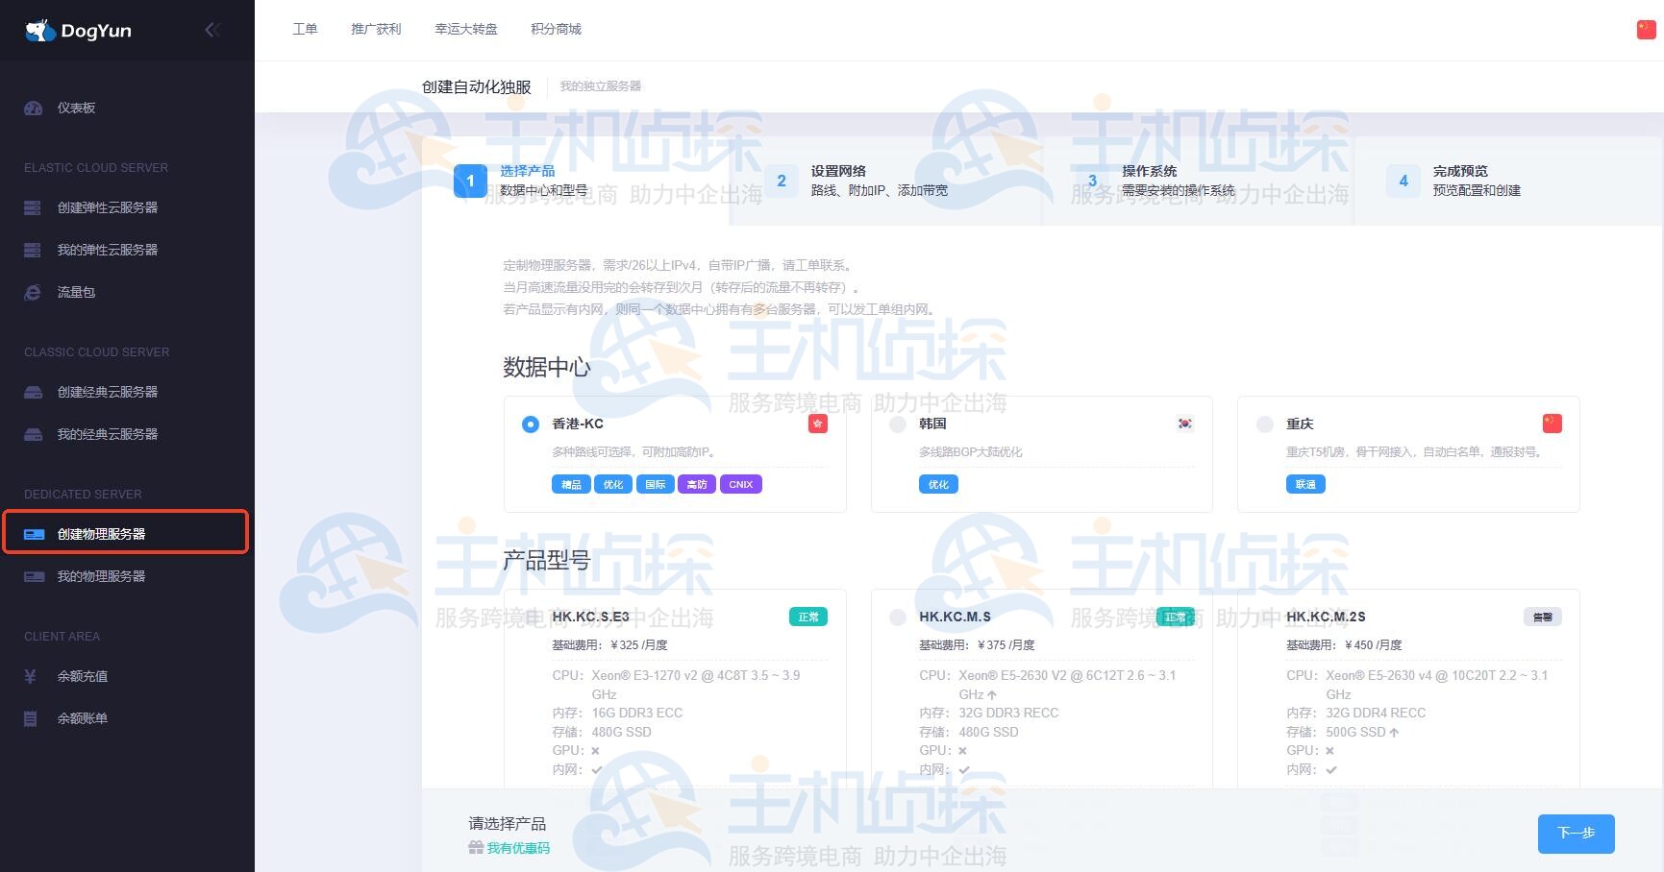Collapse the sidebar with the chevron arrow
The height and width of the screenshot is (872, 1664).
coord(211,30)
